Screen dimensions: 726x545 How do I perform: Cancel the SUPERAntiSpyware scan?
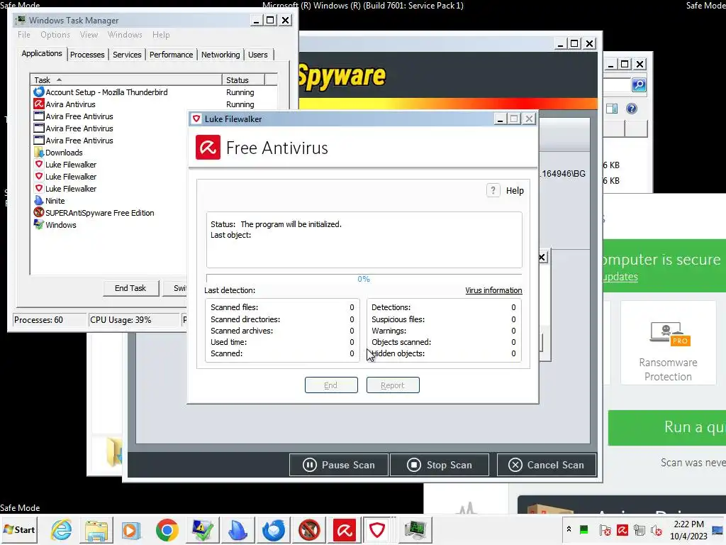(x=547, y=465)
